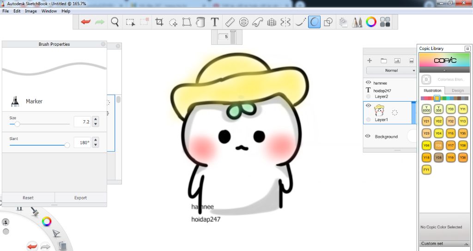Select the Text tool in toolbar

(x=214, y=22)
